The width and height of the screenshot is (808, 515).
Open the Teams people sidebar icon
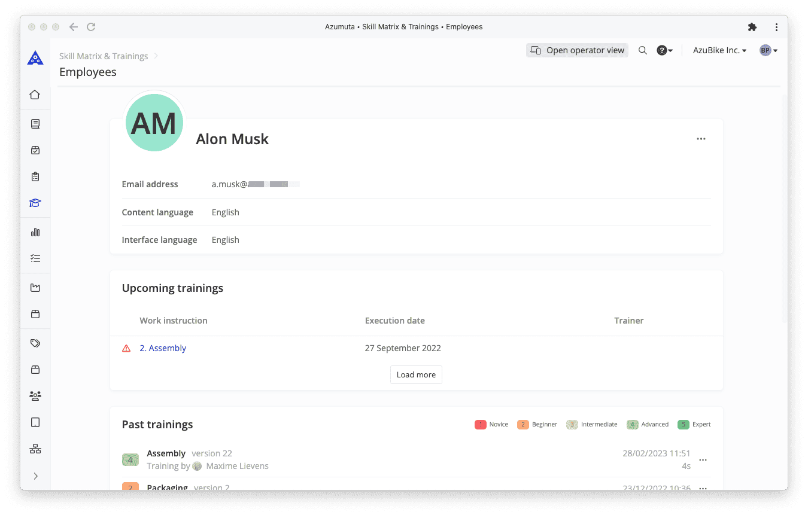(35, 395)
